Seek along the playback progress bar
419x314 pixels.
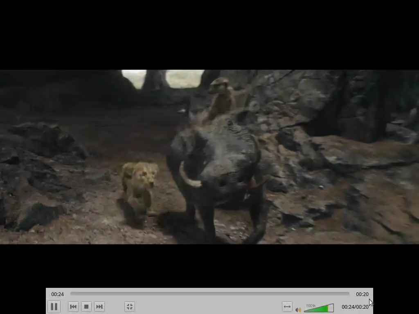tap(210, 294)
